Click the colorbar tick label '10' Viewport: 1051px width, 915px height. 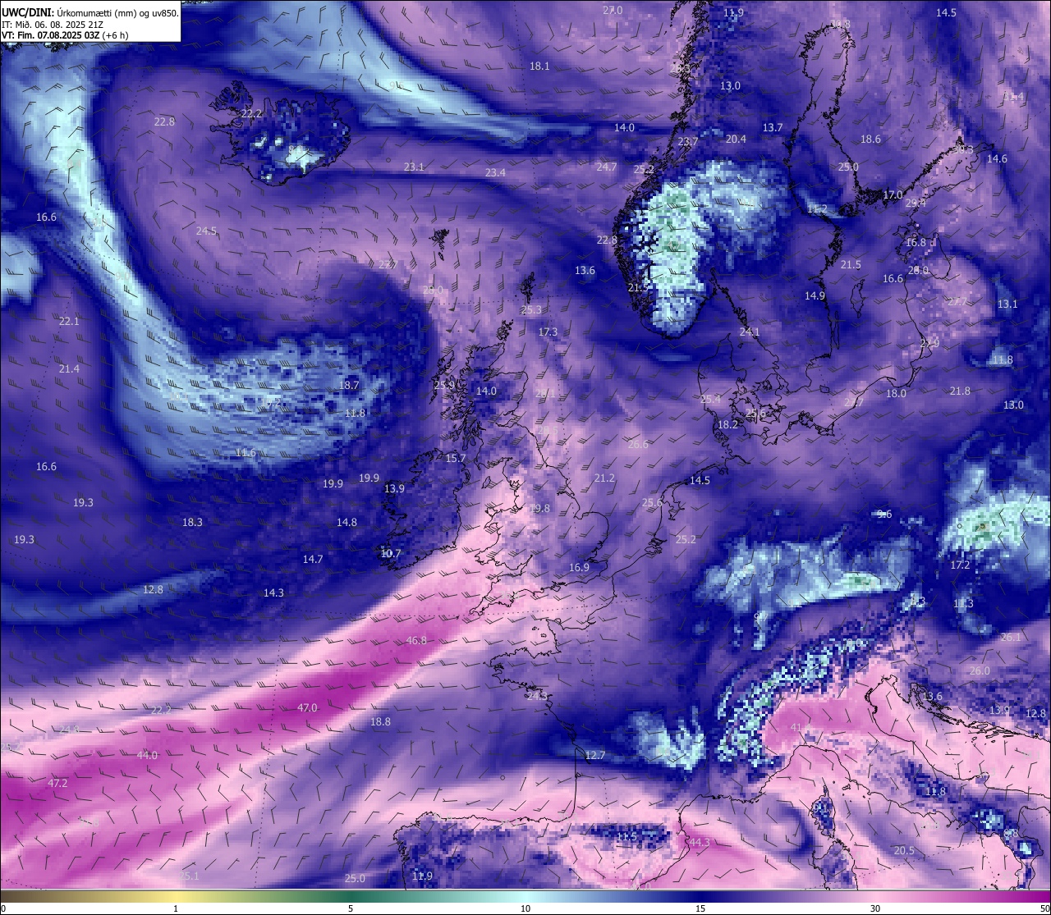[525, 908]
